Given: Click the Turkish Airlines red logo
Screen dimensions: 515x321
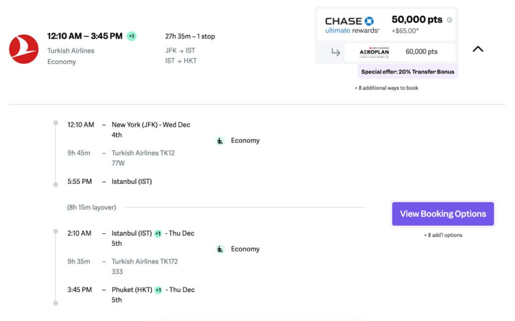Looking at the screenshot, I should click(24, 49).
